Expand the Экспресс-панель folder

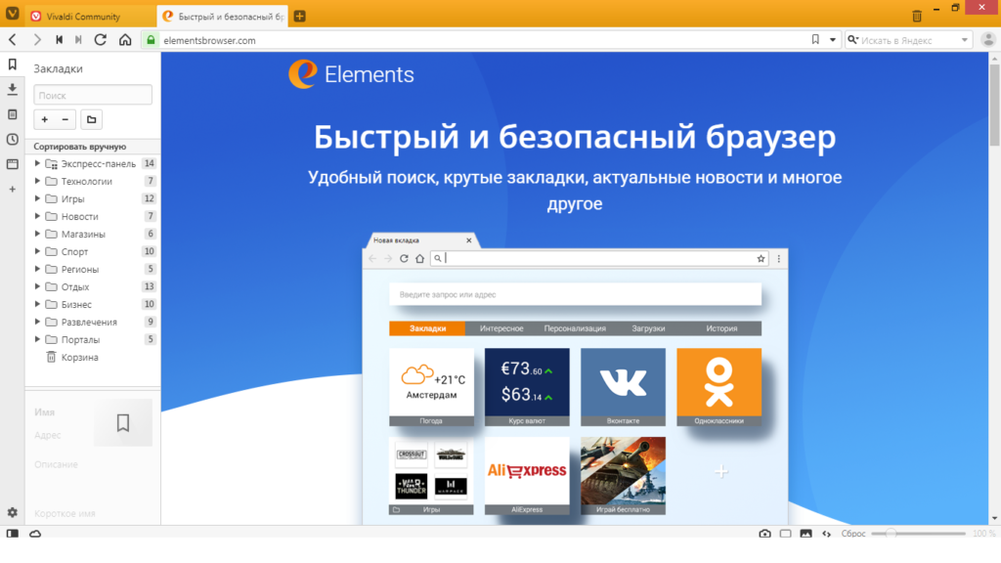coord(37,163)
